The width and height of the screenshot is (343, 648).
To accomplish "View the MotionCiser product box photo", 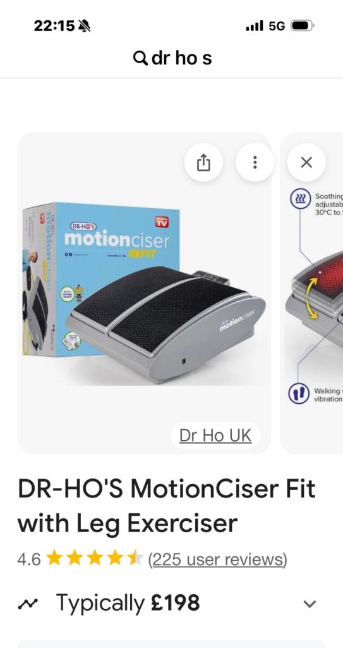I will point(144,293).
